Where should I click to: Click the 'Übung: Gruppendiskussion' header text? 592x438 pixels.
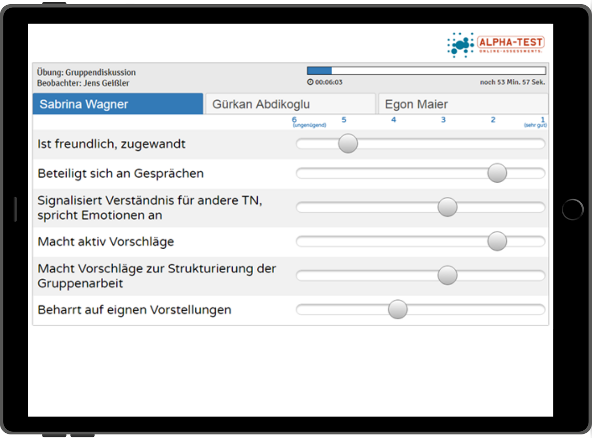(86, 72)
